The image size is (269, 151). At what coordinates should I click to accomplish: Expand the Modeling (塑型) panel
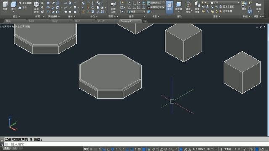pos(16,16)
